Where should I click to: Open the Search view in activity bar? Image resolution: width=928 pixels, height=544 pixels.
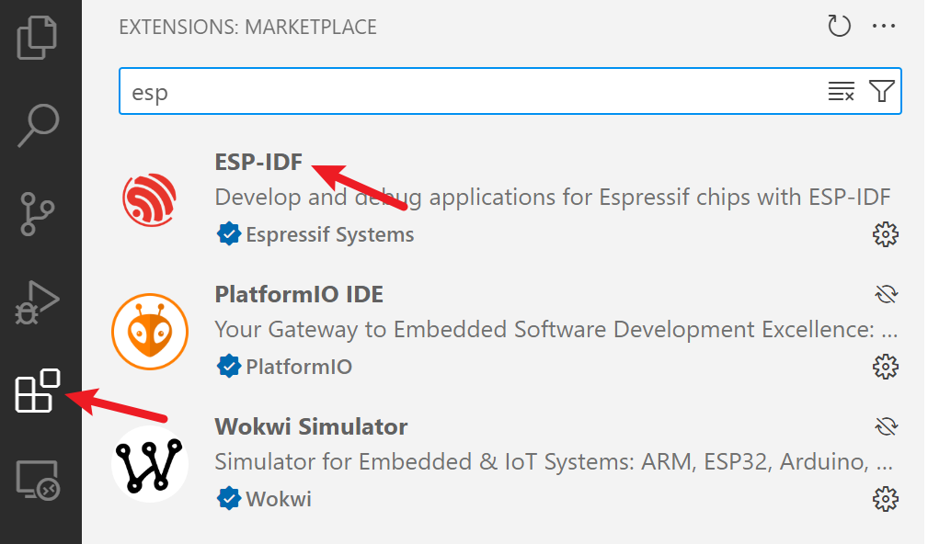point(39,125)
